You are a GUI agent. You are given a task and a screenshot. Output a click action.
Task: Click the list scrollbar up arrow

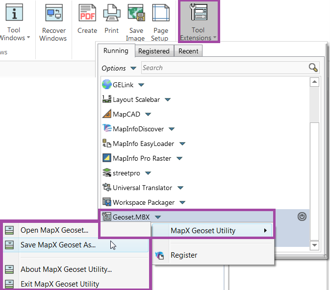click(314, 82)
